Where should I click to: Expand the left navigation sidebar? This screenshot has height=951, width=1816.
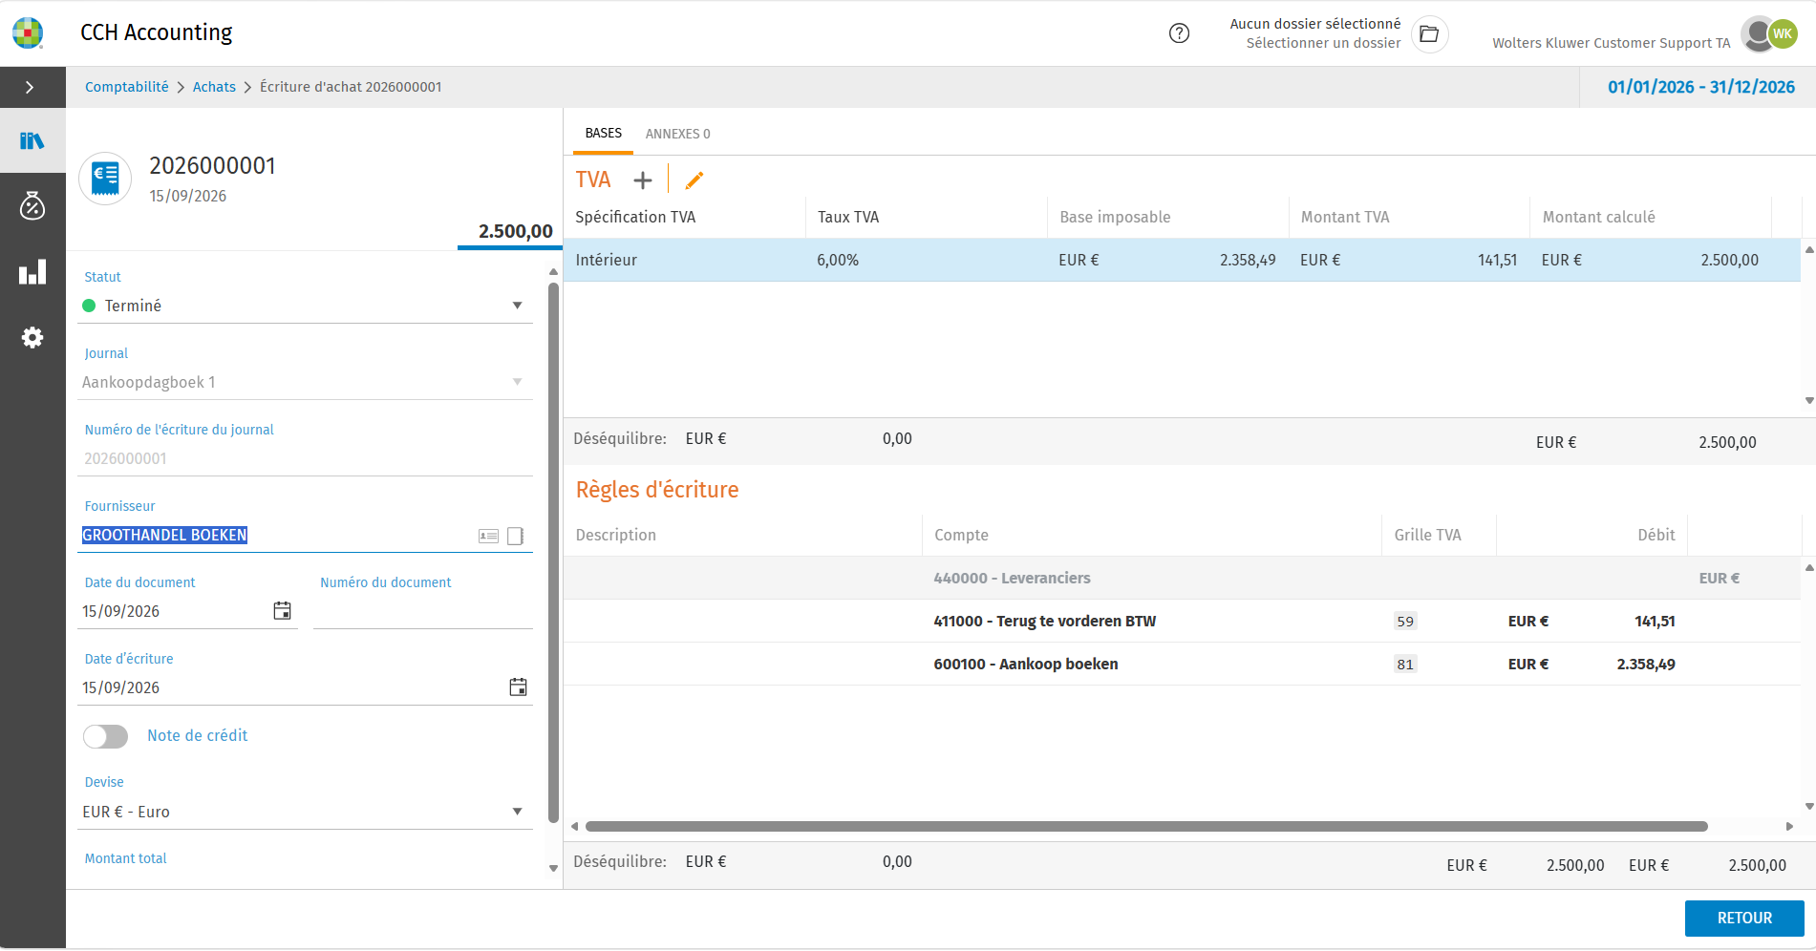(31, 87)
